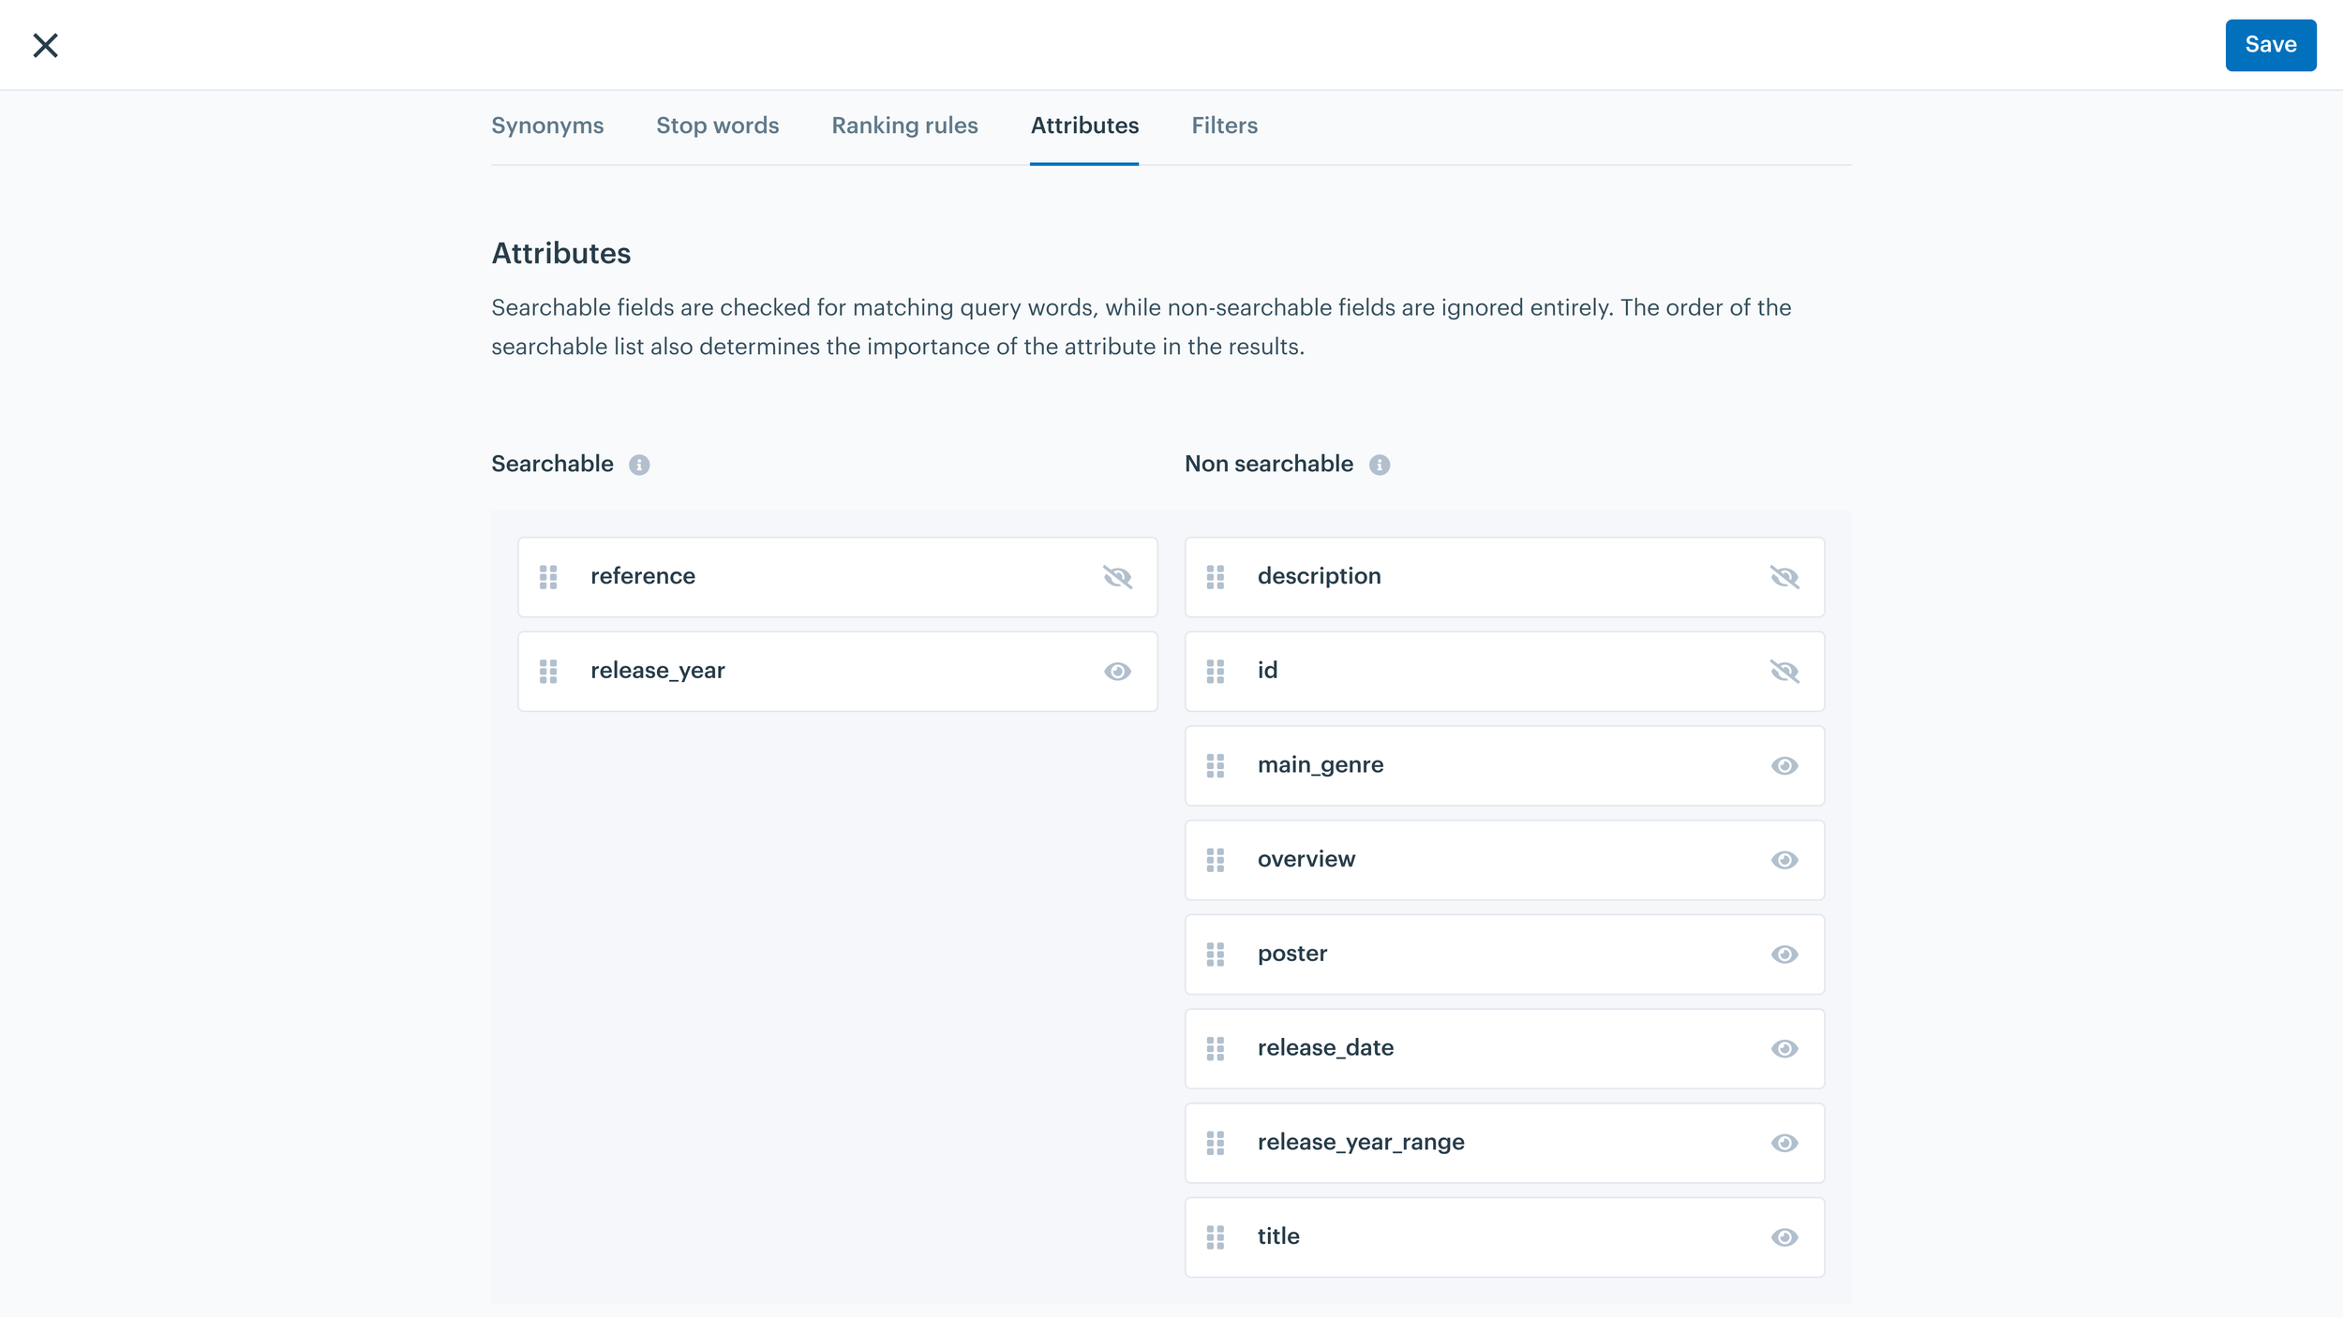Select the description attribute label
Screen dimensions: 2343x1317
(1319, 576)
